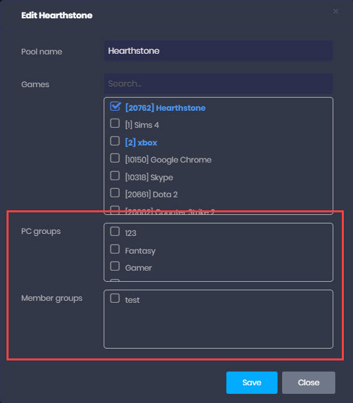Close the dialog with the X icon
The width and height of the screenshot is (353, 403).
[x=335, y=12]
